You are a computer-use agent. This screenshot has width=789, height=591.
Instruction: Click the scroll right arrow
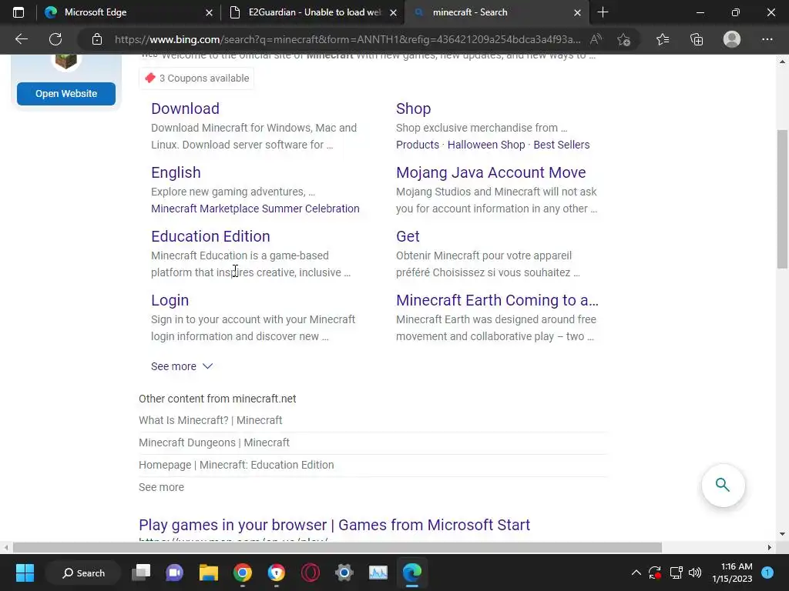[770, 547]
